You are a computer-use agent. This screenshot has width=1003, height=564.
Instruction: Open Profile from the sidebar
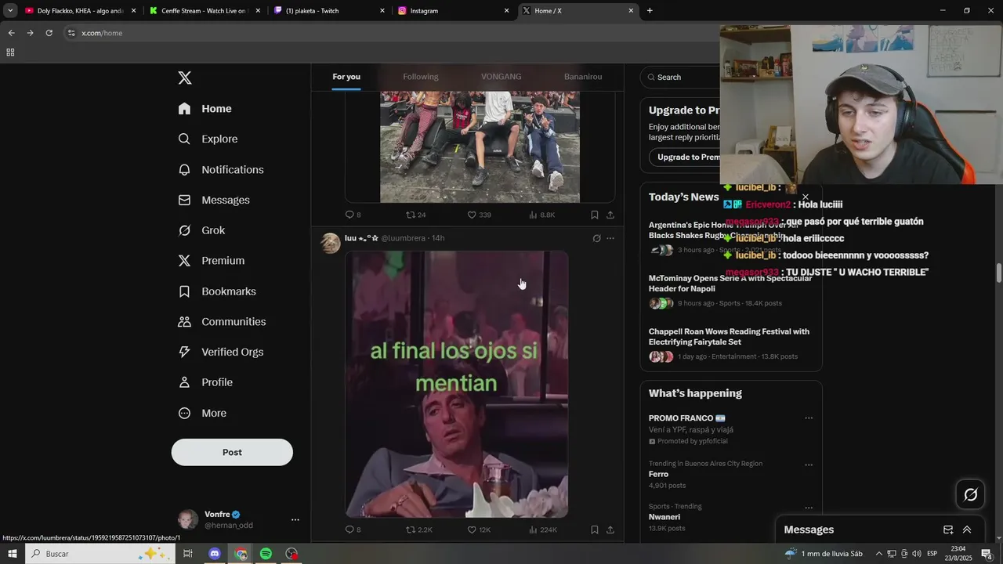(205, 382)
